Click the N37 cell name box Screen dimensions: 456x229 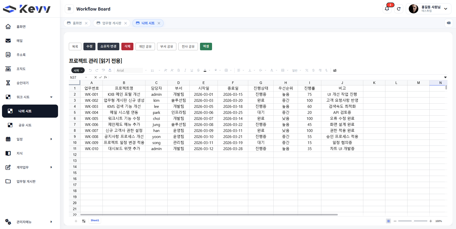pos(77,77)
